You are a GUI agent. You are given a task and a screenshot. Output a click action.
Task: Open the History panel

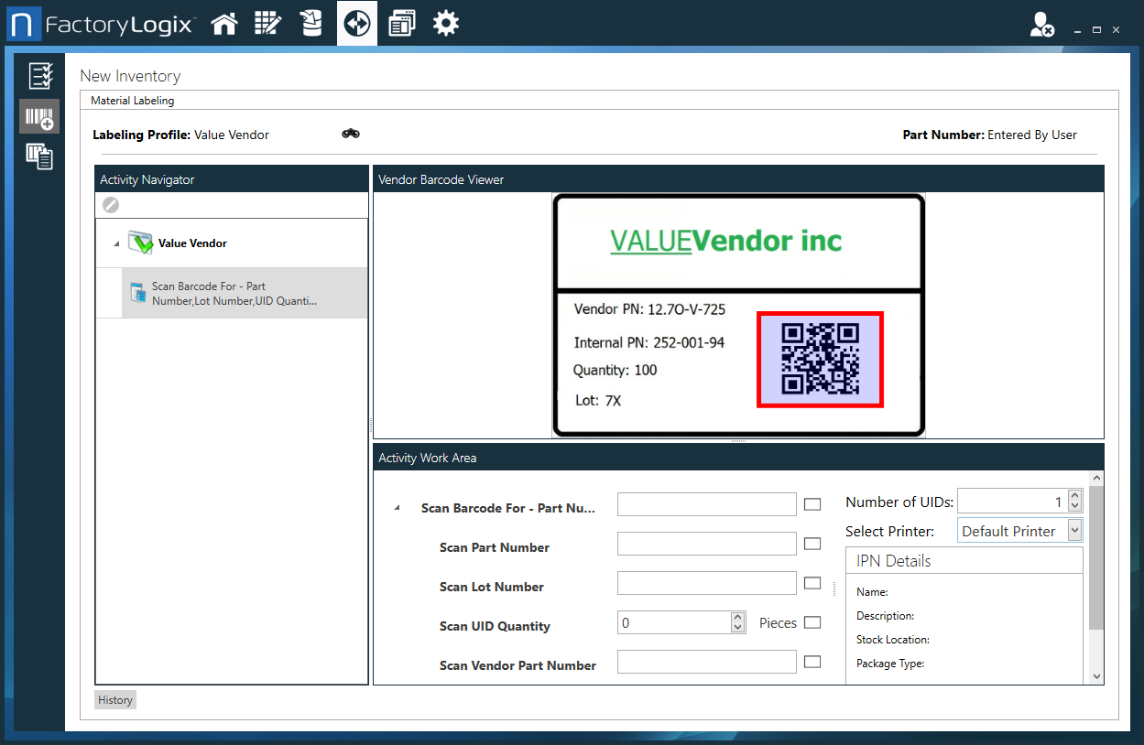click(x=114, y=699)
